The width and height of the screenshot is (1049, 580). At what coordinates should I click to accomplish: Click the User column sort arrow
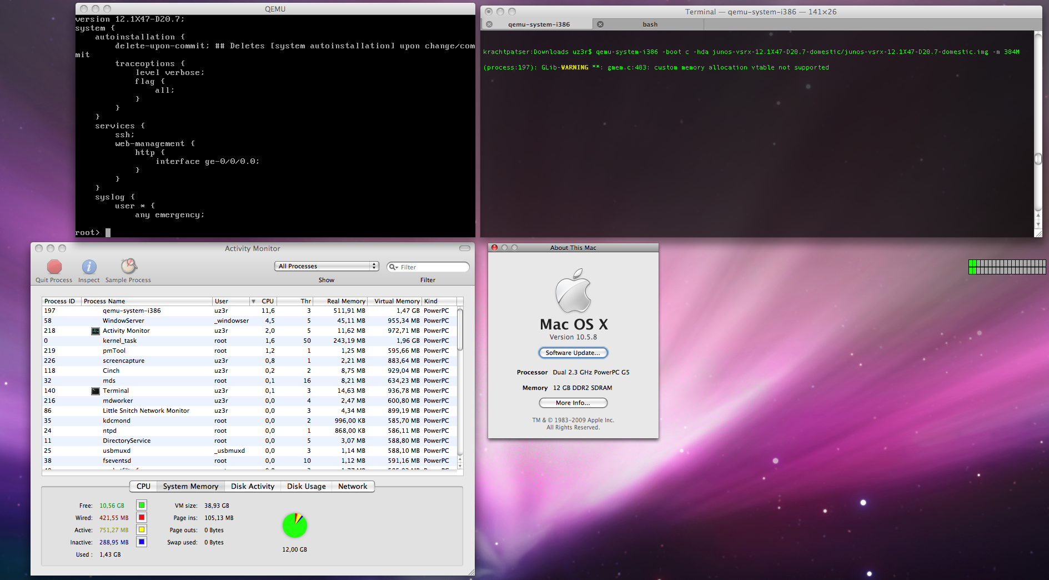[x=253, y=302]
